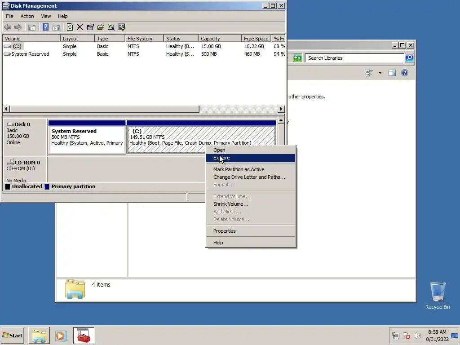Sort by the Free Space column header
The height and width of the screenshot is (345, 460).
(x=256, y=39)
